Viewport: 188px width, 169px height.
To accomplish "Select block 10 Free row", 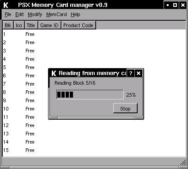I will tap(94, 109).
